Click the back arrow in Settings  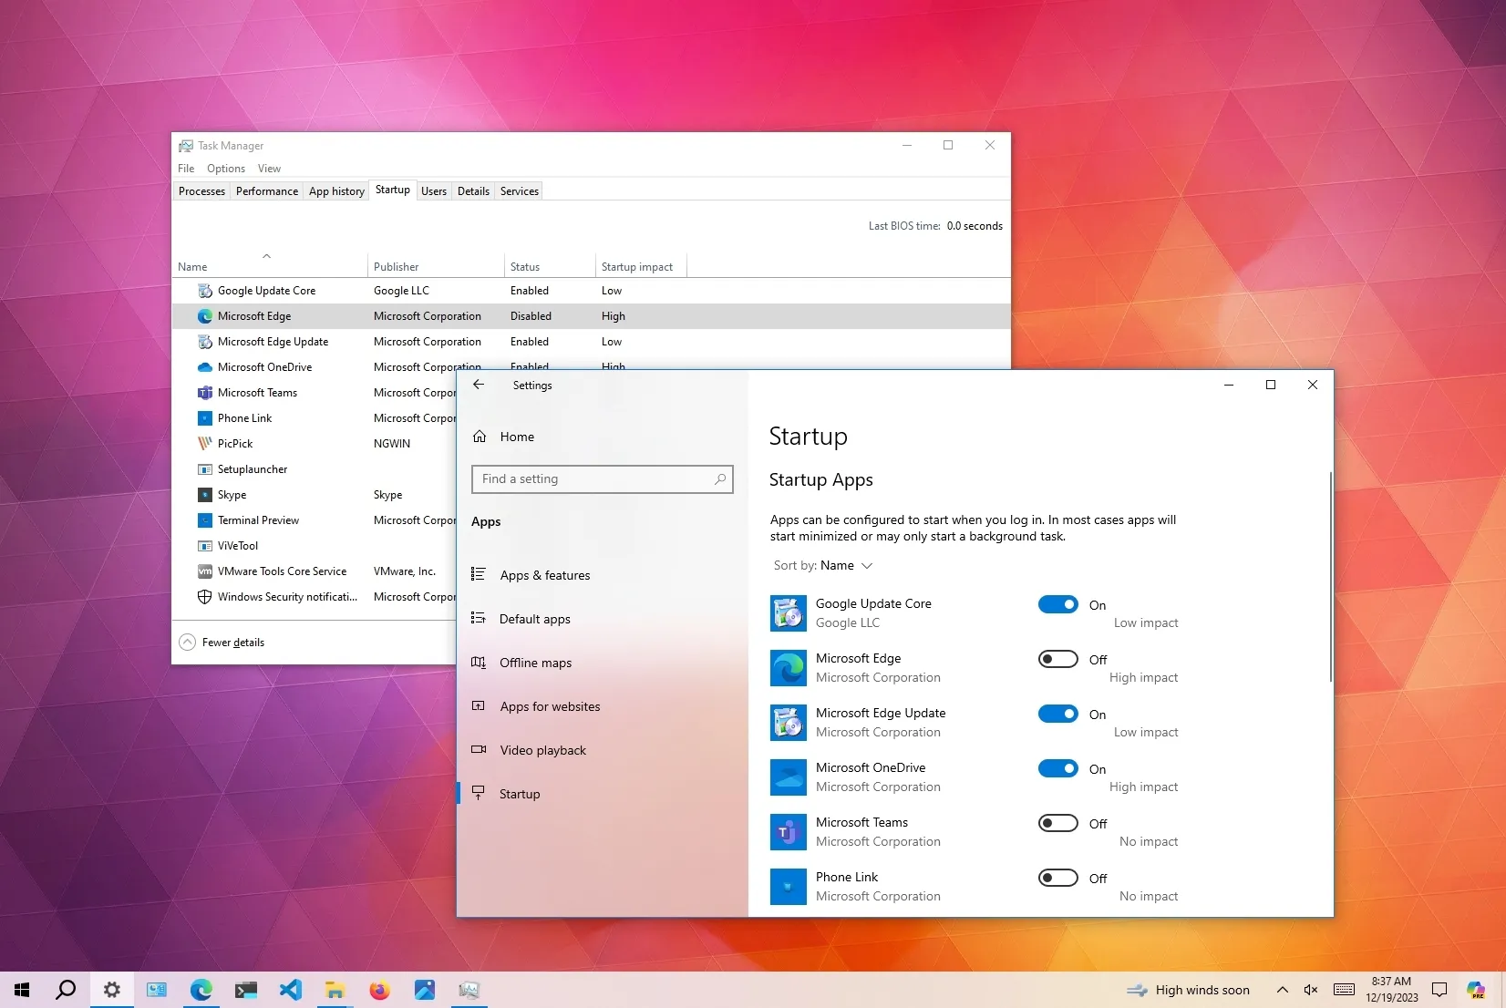(479, 385)
